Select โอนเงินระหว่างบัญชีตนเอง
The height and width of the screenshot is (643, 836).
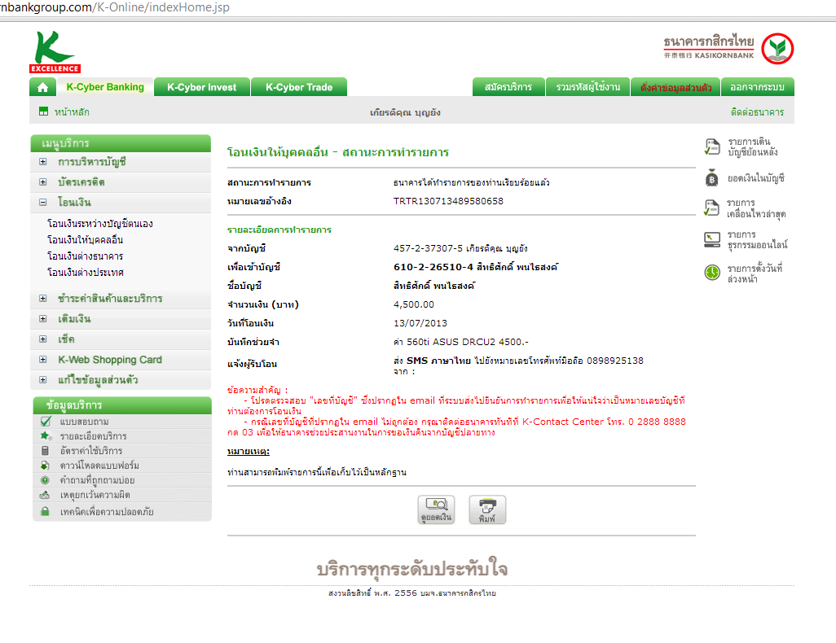coord(99,224)
